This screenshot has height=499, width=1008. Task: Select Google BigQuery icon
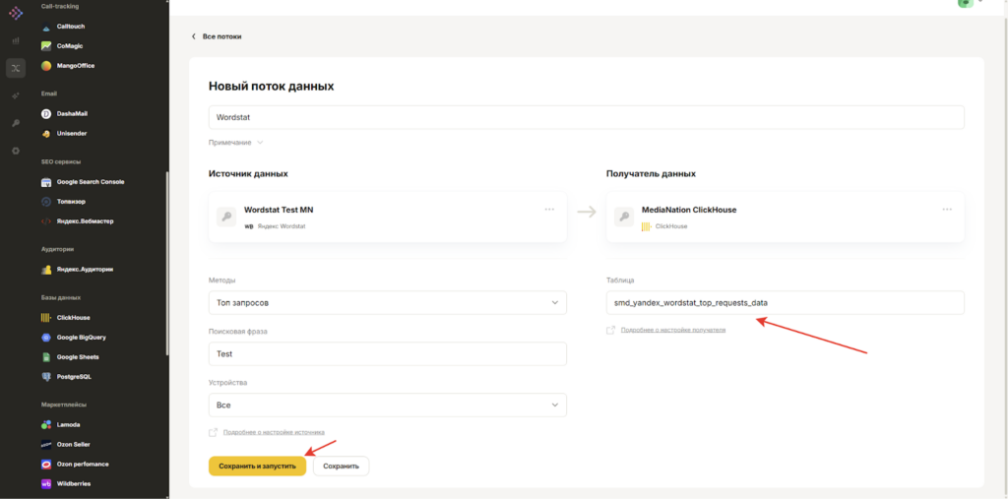tap(46, 338)
